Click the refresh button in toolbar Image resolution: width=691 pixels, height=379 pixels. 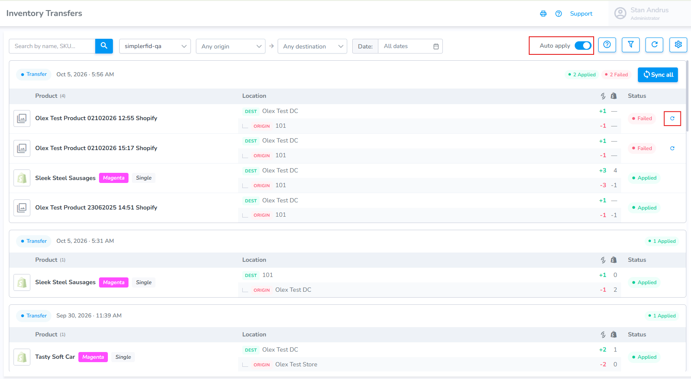pos(654,45)
